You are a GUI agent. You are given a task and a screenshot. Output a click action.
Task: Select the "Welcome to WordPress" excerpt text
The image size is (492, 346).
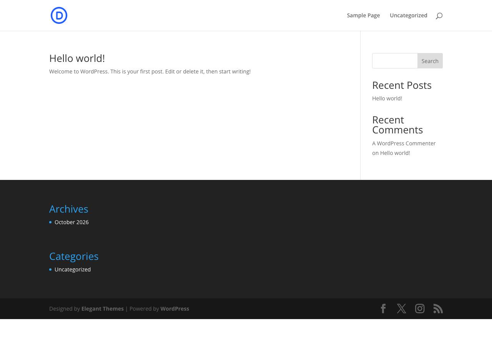tap(150, 72)
